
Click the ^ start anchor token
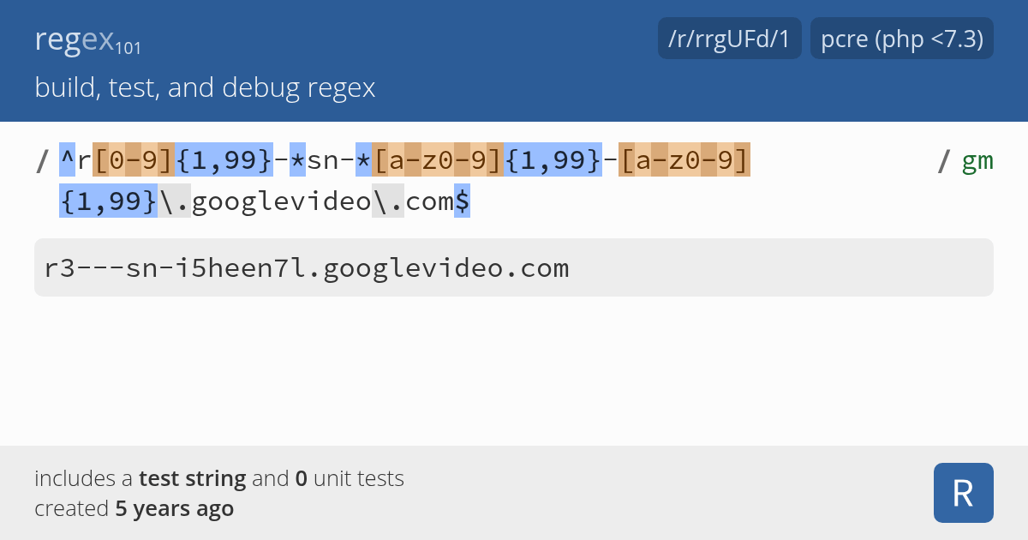[68, 160]
